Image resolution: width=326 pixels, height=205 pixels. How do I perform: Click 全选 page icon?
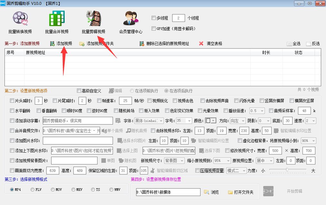click(289, 44)
